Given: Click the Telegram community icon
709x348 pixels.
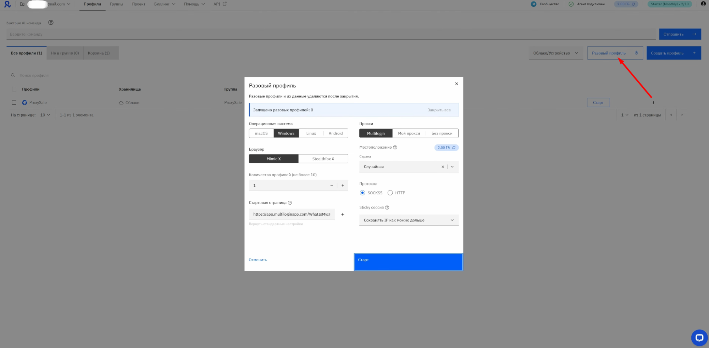Looking at the screenshot, I should [533, 4].
